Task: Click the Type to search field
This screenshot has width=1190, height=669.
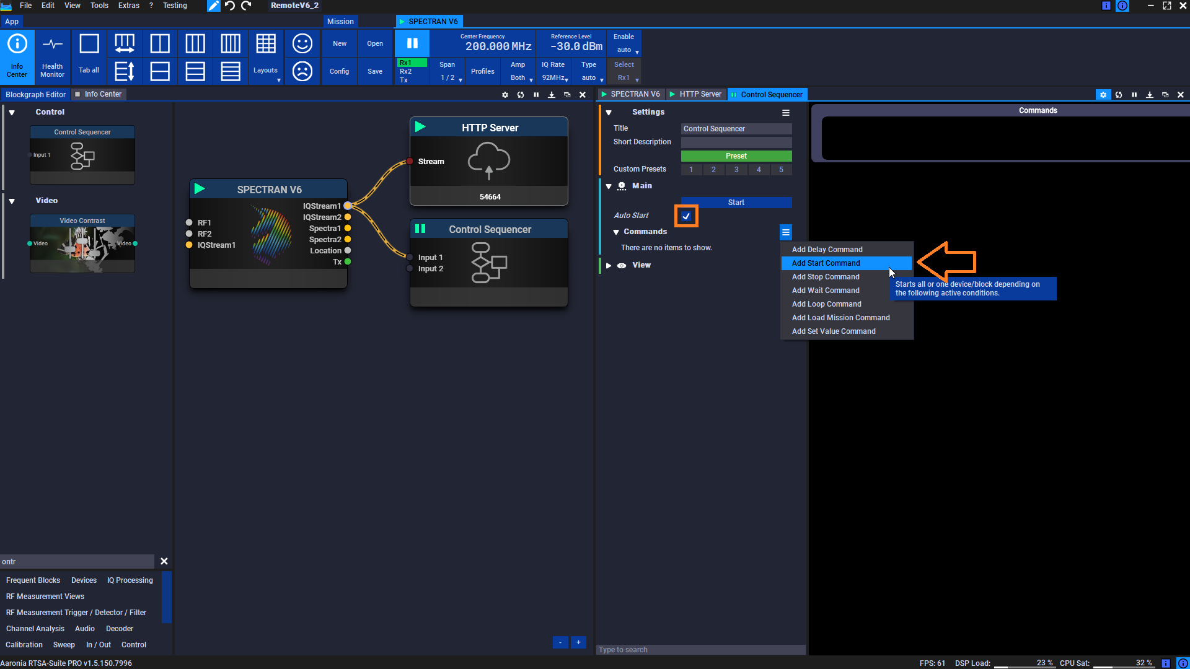Action: pyautogui.click(x=700, y=650)
